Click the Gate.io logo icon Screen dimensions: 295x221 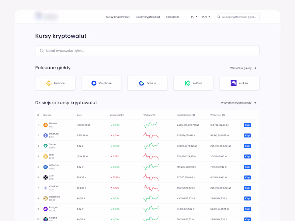coord(142,83)
